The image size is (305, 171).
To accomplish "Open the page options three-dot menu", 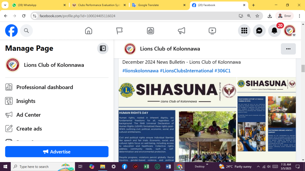I will pyautogui.click(x=288, y=49).
